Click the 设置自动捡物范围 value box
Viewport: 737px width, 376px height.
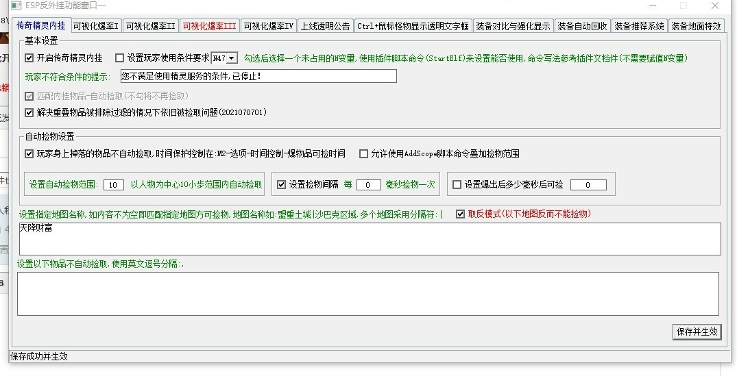(112, 185)
